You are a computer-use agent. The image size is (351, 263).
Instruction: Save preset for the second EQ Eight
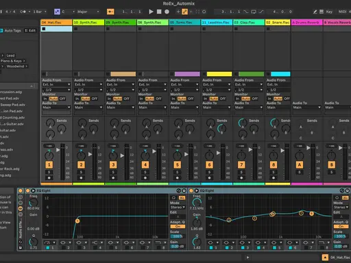(348, 190)
